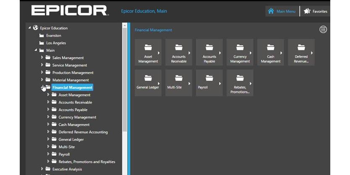This screenshot has width=350, height=175.
Task: Open the Asset Management folder tile
Action: 148,52
